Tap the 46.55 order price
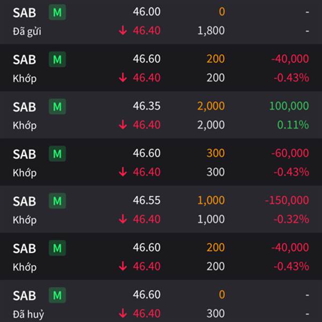This screenshot has height=322, width=322. tap(147, 200)
